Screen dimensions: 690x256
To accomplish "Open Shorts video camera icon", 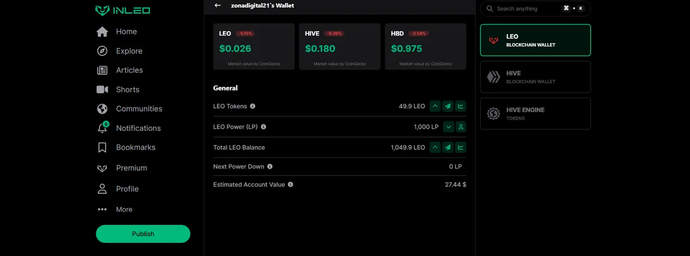I will pos(102,89).
